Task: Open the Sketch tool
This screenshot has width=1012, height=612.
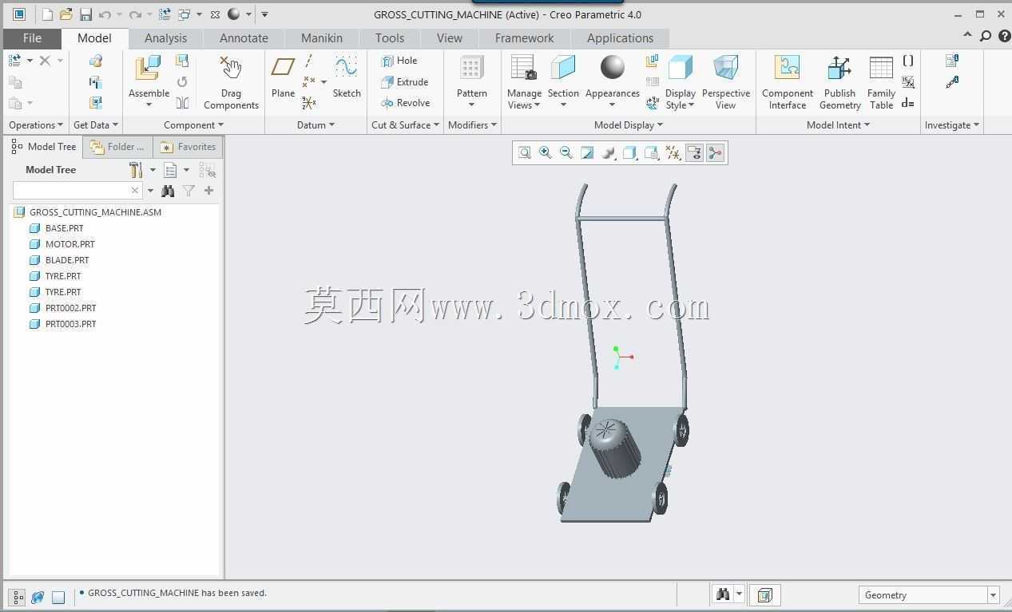Action: (x=347, y=77)
